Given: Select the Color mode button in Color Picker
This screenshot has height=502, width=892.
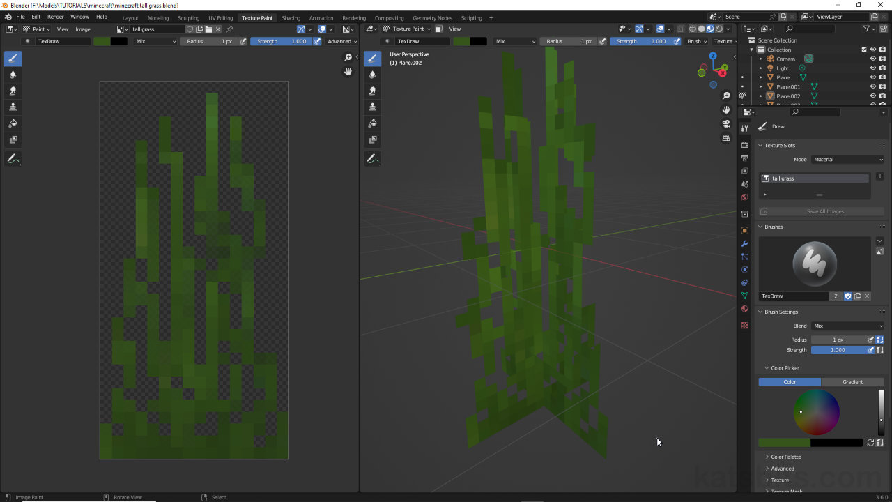Looking at the screenshot, I should [x=790, y=382].
